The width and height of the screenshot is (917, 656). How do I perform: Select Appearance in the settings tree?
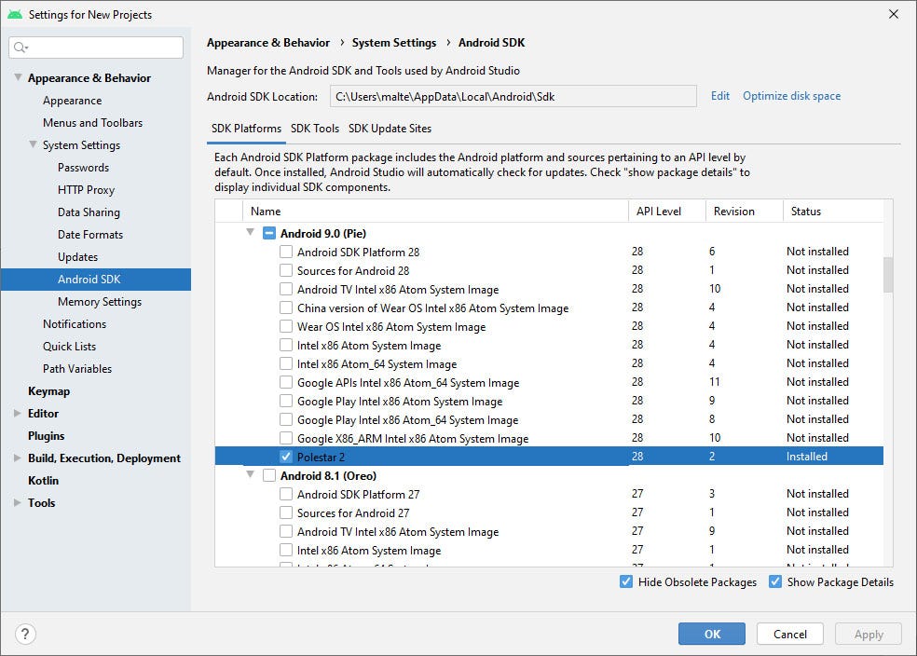click(72, 101)
